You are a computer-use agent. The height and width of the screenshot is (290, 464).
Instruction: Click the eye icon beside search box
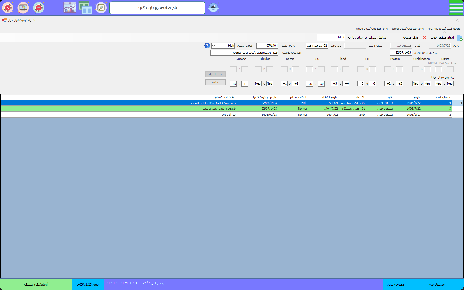(213, 8)
